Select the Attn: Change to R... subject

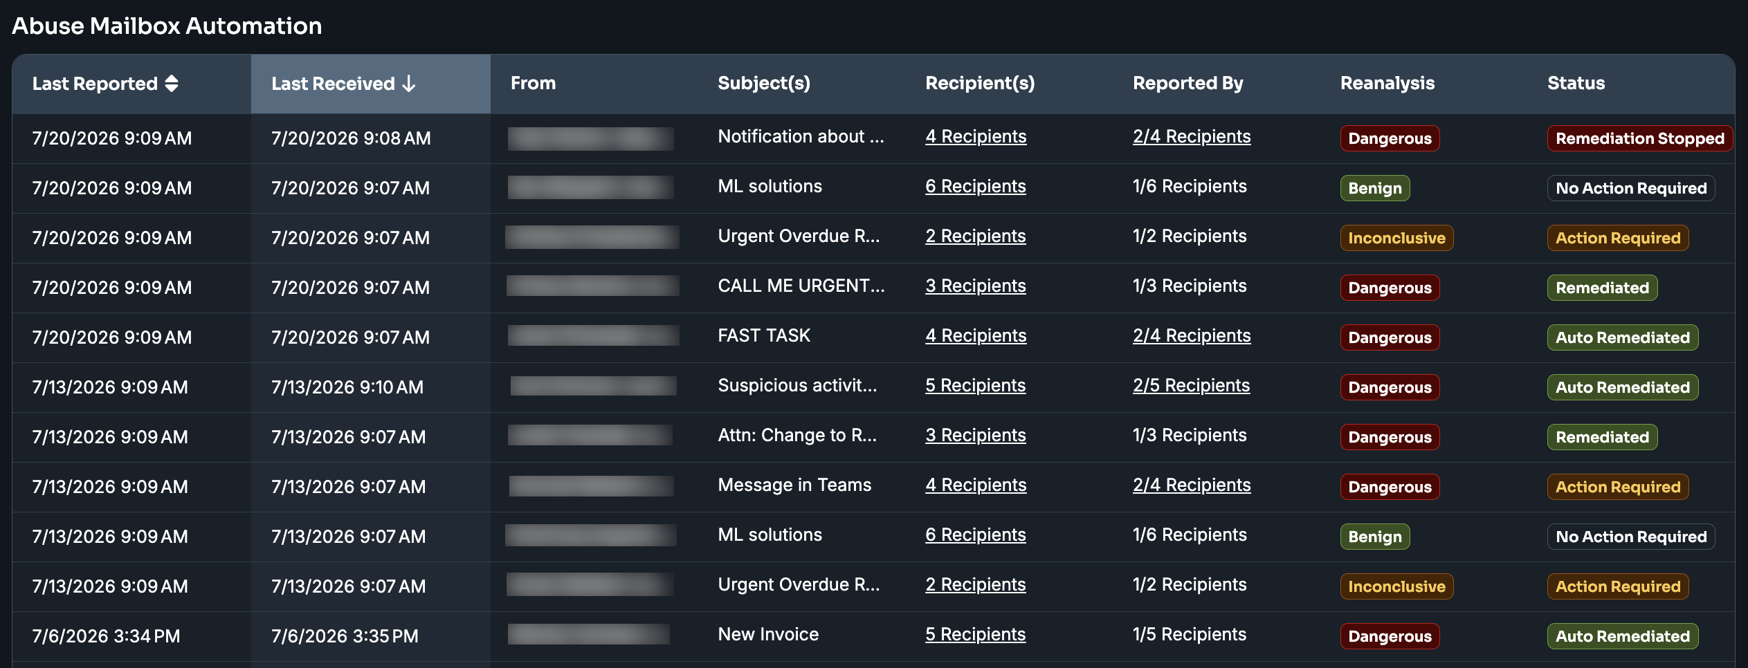coord(797,436)
